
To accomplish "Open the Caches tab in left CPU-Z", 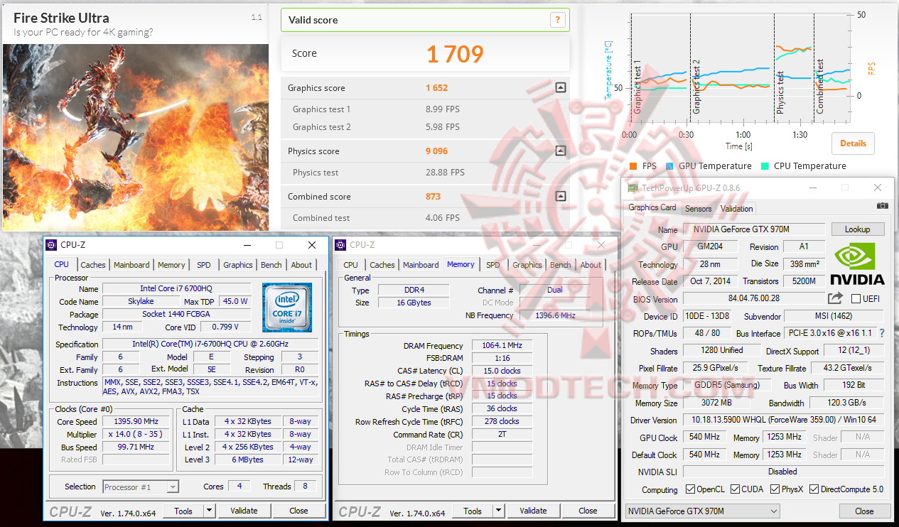I will pyautogui.click(x=92, y=265).
